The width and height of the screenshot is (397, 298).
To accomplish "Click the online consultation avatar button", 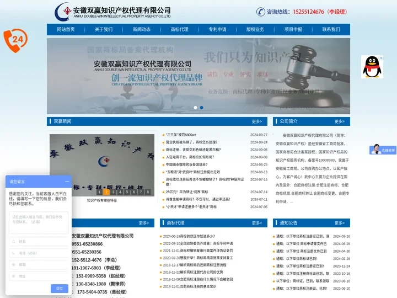I will [383, 150].
